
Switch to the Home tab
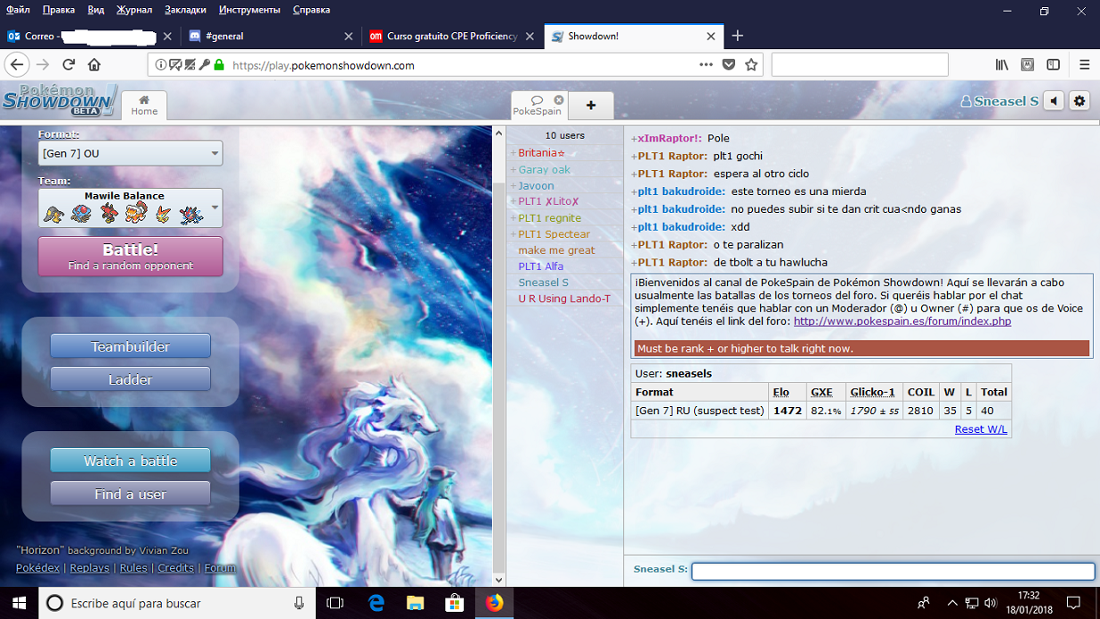coord(144,105)
